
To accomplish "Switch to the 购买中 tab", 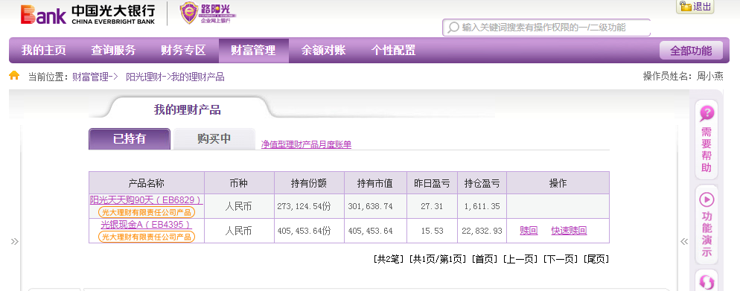I will pos(214,138).
